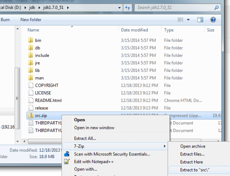Choose Edit with Notepad++

point(94,162)
